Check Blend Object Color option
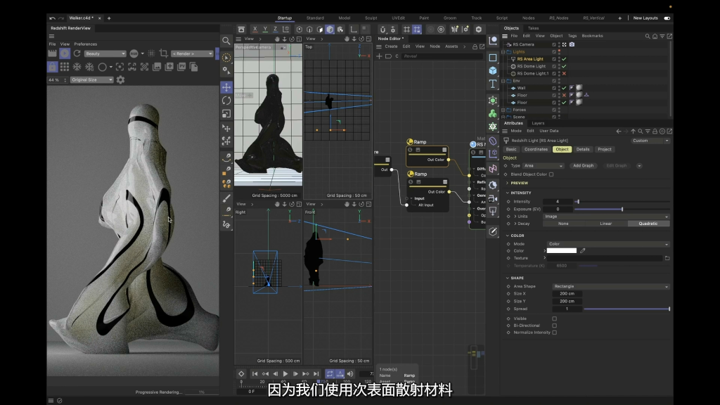The image size is (720, 405). pyautogui.click(x=551, y=174)
